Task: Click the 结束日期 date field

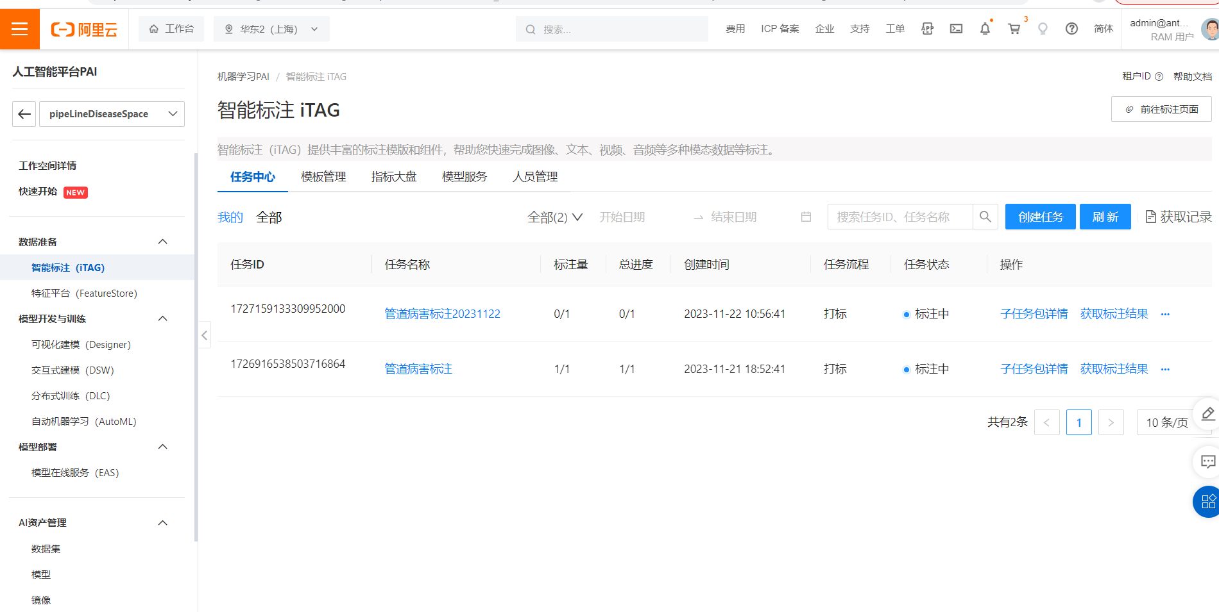Action: [734, 217]
